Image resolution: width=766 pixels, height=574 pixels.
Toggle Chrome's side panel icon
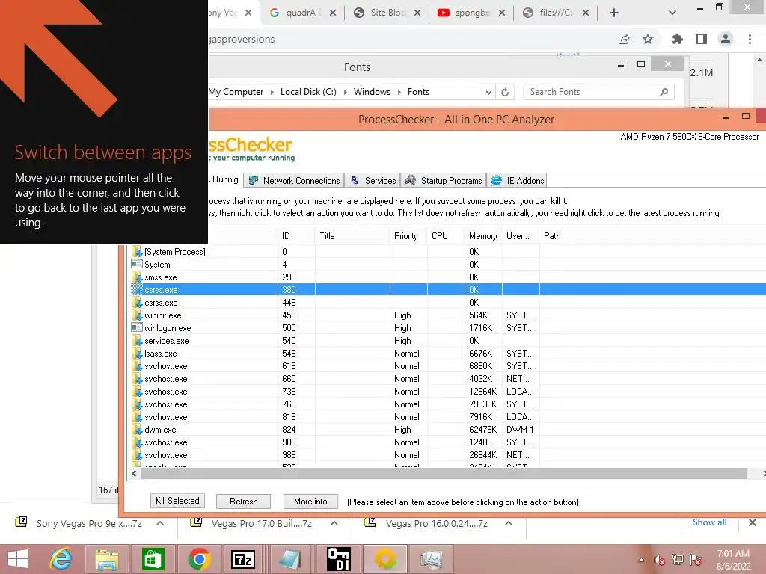pyautogui.click(x=702, y=39)
